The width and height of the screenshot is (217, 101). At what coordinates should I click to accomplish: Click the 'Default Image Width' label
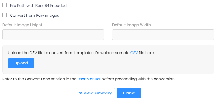(132, 25)
